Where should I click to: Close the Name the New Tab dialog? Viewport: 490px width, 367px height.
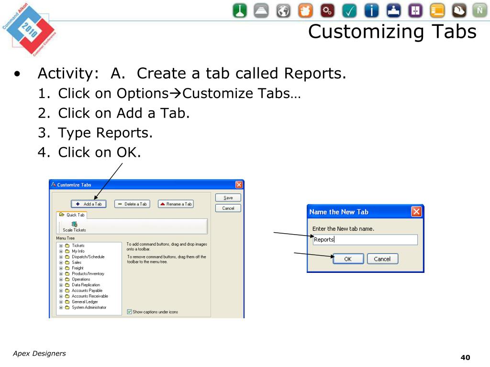416,212
